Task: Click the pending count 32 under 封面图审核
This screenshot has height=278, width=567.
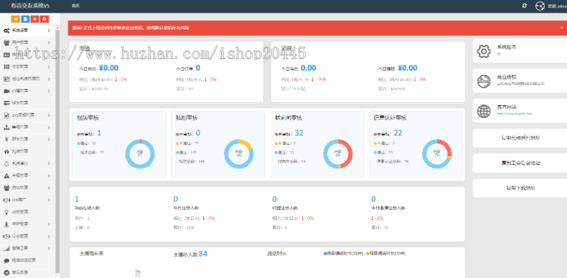Action: pyautogui.click(x=299, y=133)
